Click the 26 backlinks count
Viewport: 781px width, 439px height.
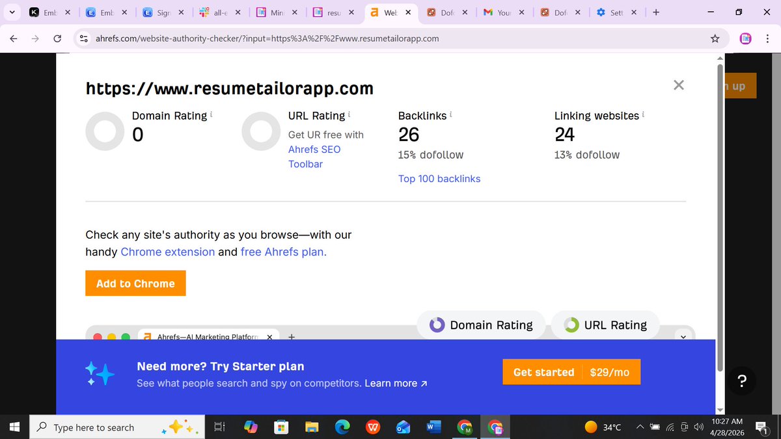(x=409, y=135)
